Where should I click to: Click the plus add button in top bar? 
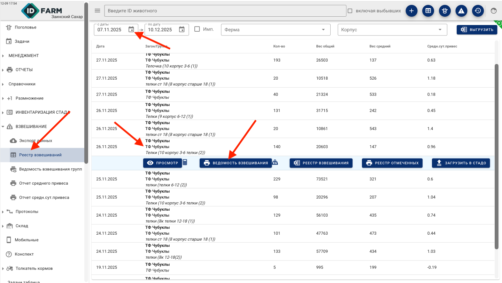tap(411, 11)
